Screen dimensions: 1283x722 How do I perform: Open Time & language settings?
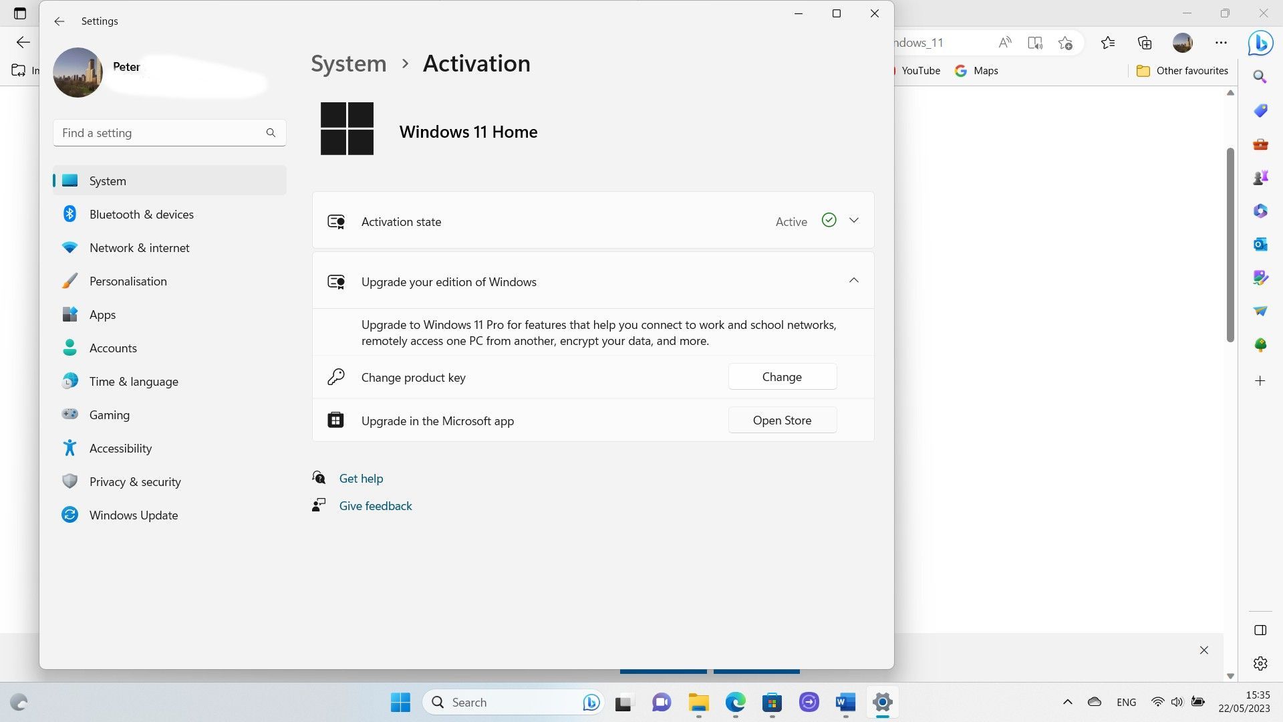click(x=169, y=381)
